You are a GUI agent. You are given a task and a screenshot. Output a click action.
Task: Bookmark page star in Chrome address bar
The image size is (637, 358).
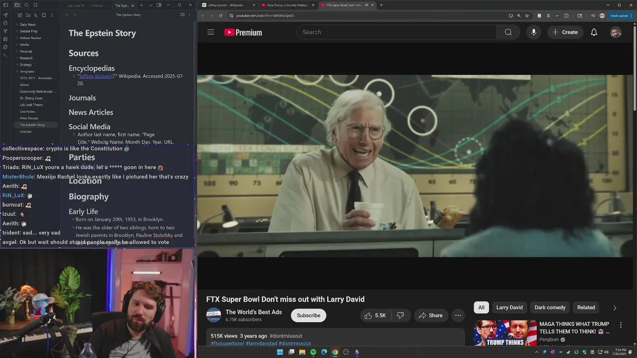(x=527, y=15)
